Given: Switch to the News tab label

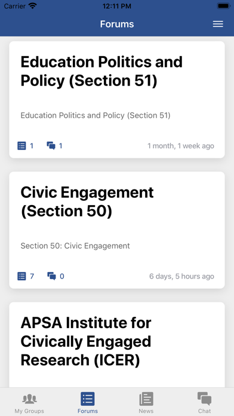Looking at the screenshot, I should 146,411.
